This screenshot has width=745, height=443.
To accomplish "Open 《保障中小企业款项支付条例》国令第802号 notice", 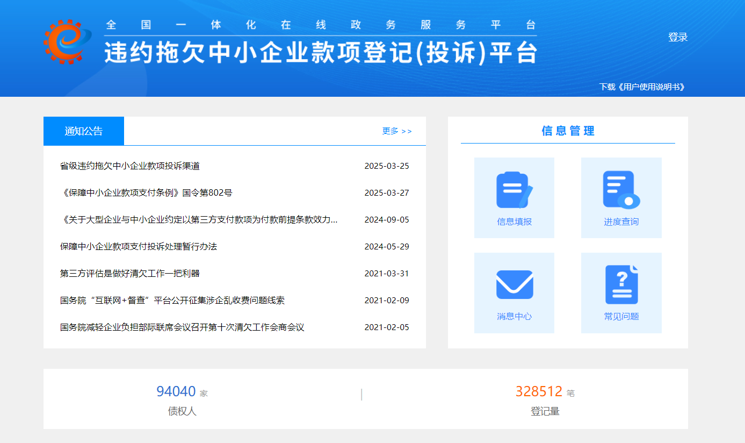I will click(x=146, y=193).
